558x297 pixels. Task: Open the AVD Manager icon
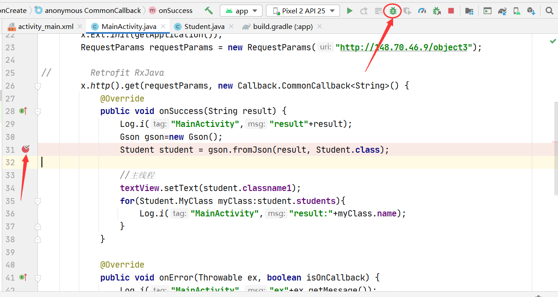[517, 11]
